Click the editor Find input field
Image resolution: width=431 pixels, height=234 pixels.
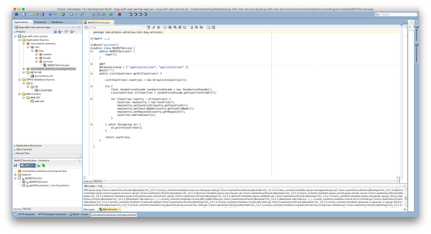(116, 27)
